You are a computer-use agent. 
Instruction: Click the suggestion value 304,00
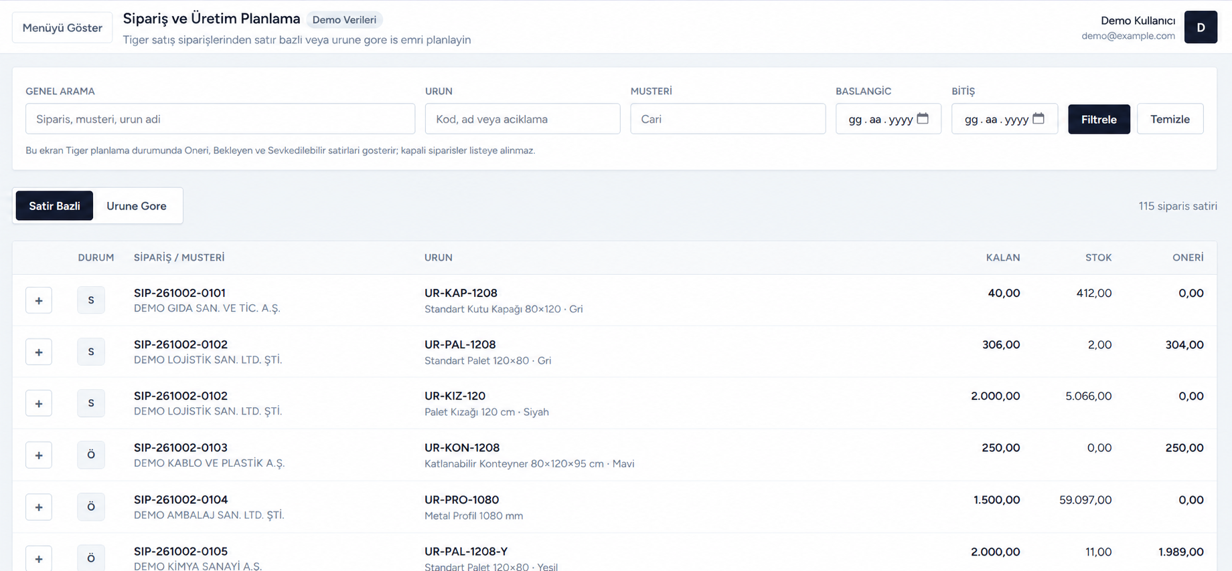1184,344
